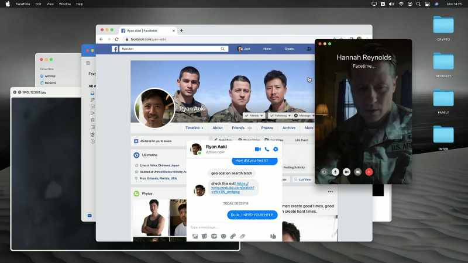Open the Help menu
Image resolution: width=468 pixels, height=263 pixels.
pyautogui.click(x=80, y=4)
